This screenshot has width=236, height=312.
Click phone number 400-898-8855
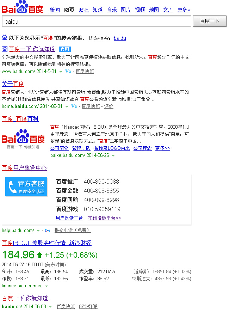(101, 191)
